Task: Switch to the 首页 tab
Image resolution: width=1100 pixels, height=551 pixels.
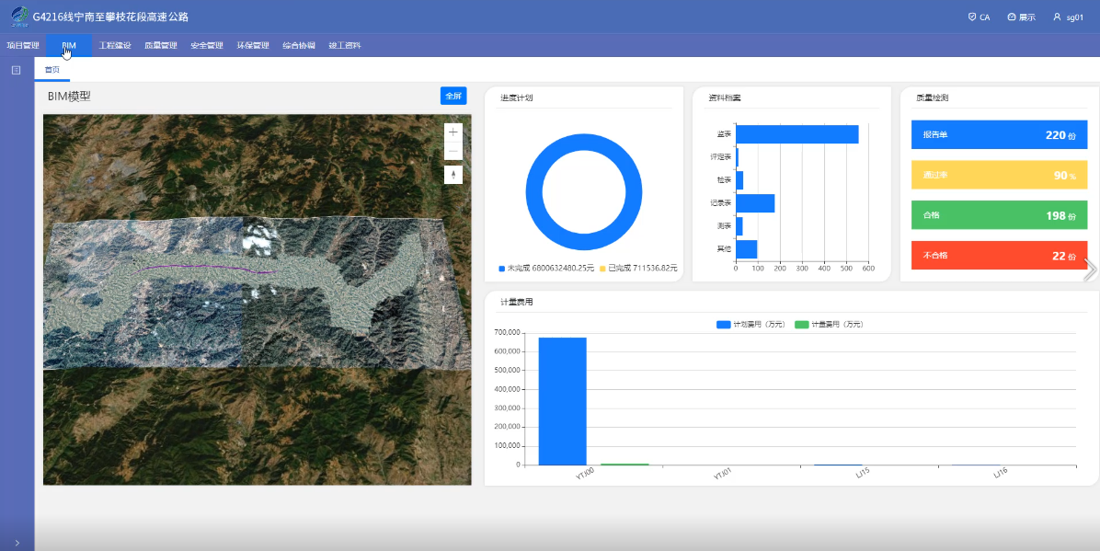Action: (x=52, y=70)
